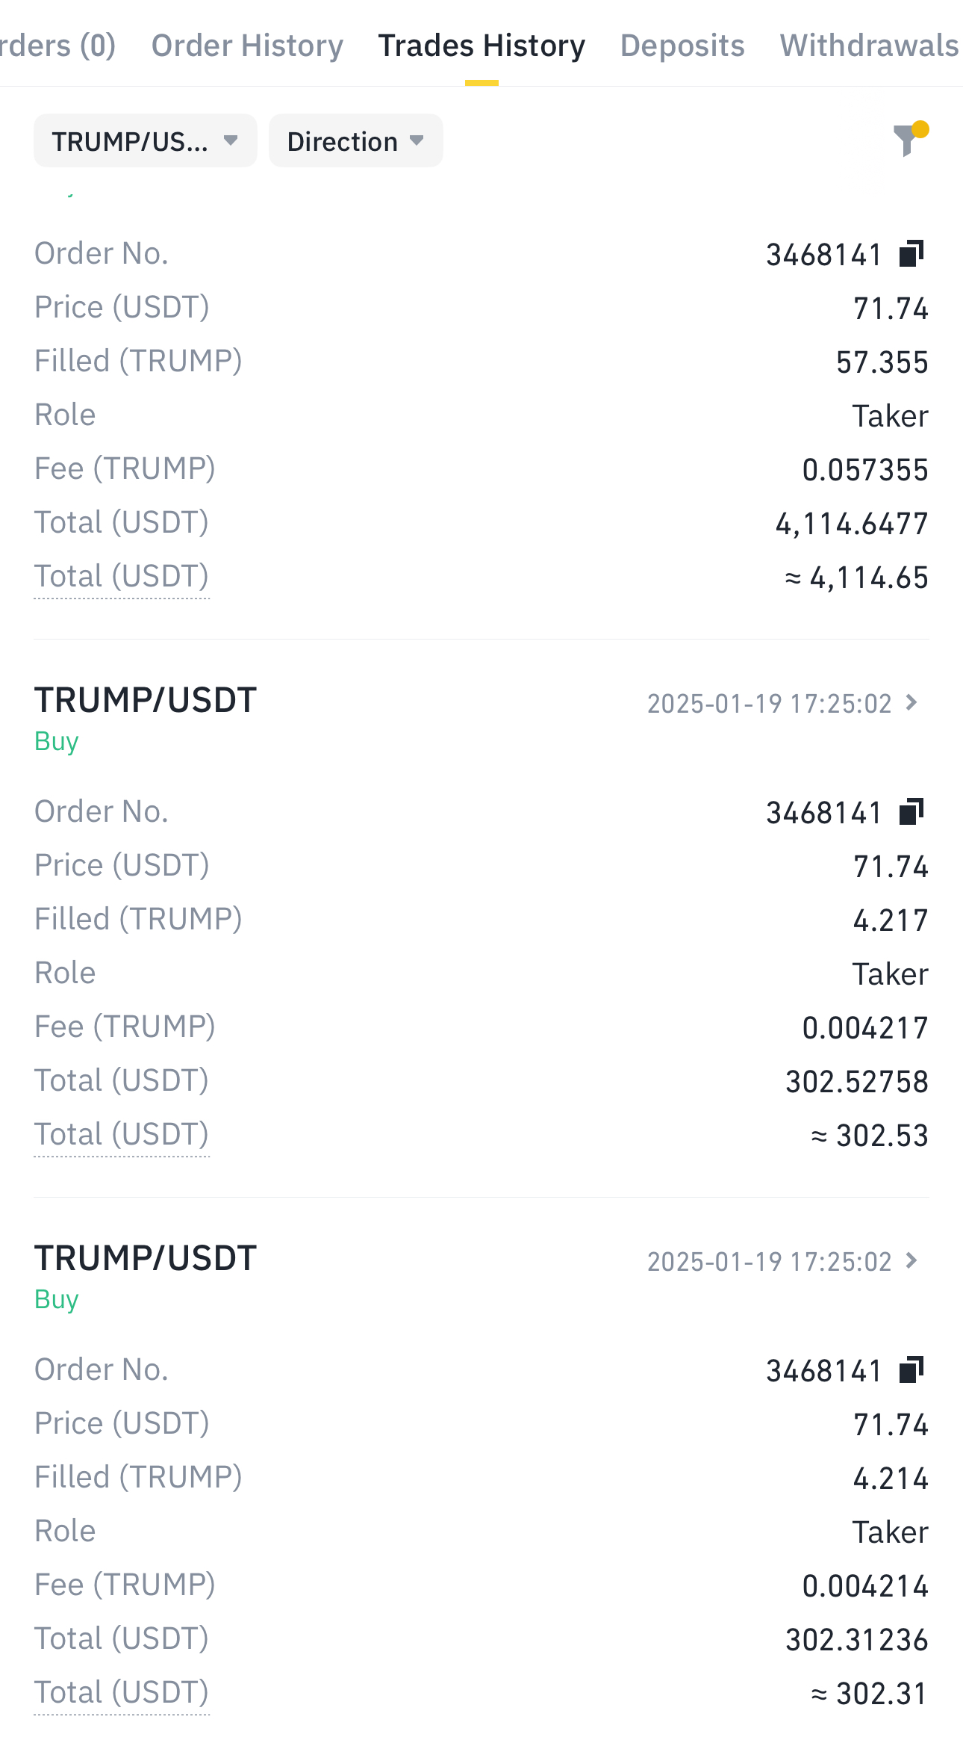The height and width of the screenshot is (1746, 963).
Task: Select the Trades History tab
Action: point(481,46)
